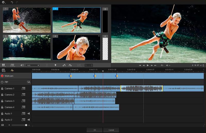
Task: Toggle the Camera 3 track lock
Action: pyautogui.click(x=2, y=101)
